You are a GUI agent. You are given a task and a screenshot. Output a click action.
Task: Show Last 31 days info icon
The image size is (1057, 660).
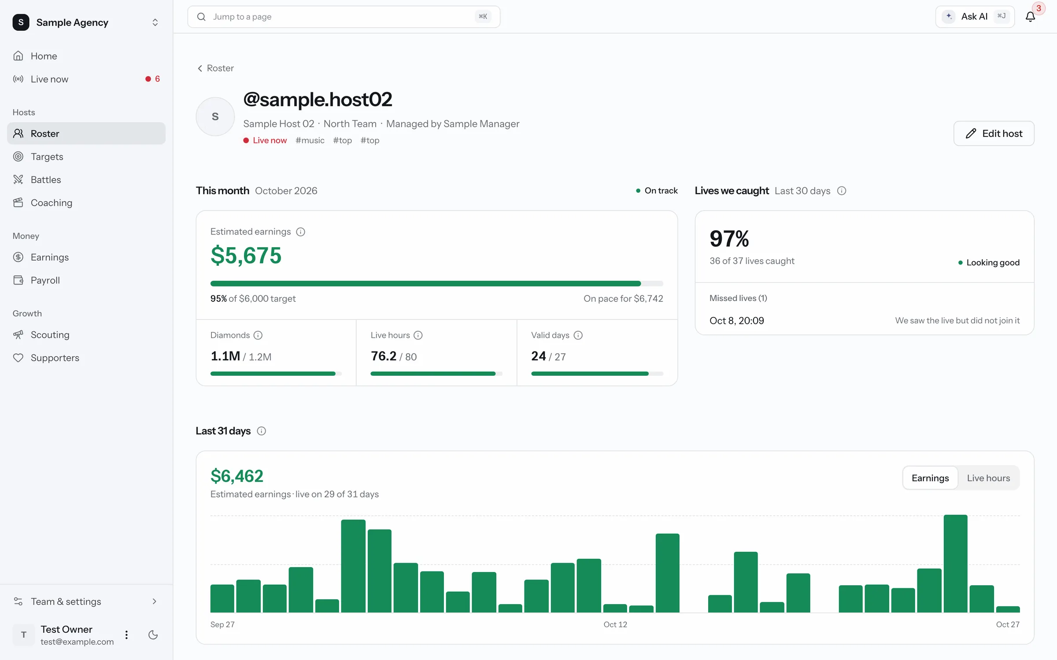tap(261, 431)
